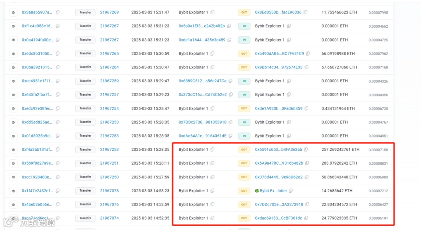
Task: View block 21967074
Action: pos(109,218)
